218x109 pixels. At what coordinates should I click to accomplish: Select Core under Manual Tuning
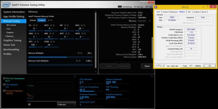pyautogui.click(x=8, y=29)
